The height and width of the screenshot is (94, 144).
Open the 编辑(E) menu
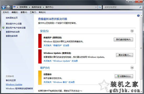click(15, 12)
